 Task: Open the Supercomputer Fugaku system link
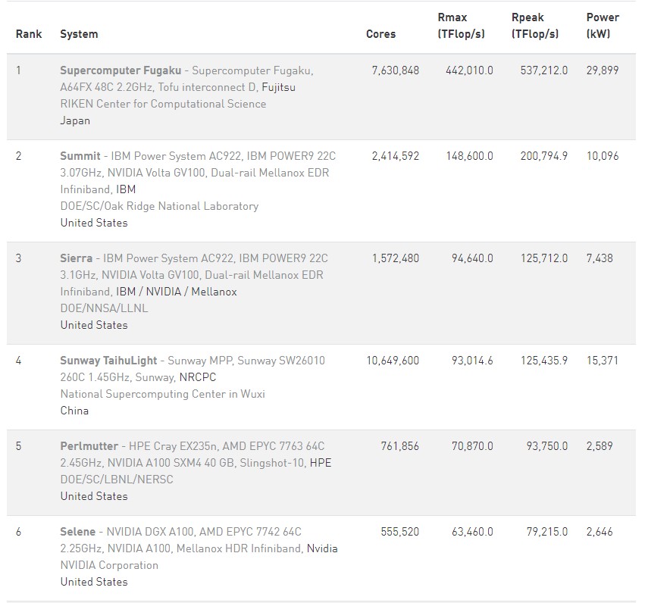(121, 70)
